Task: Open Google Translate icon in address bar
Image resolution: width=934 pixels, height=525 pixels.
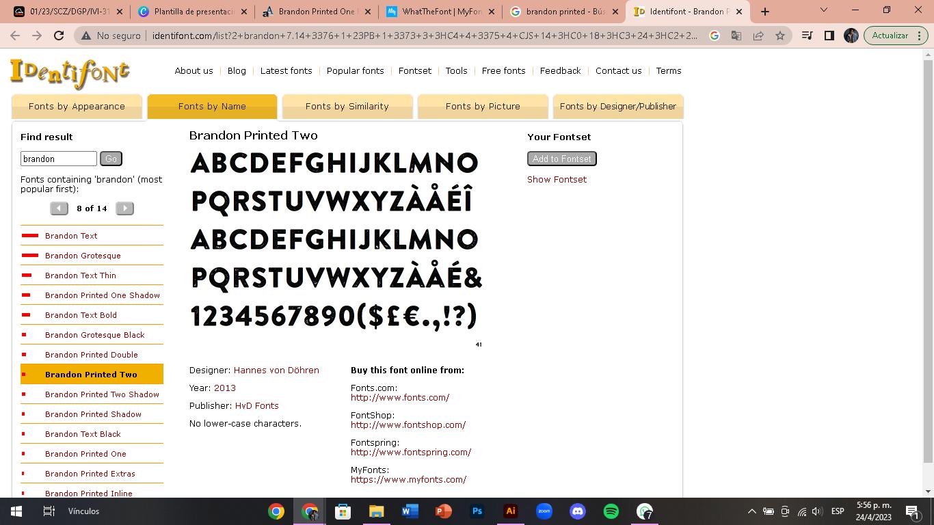Action: 736,36
